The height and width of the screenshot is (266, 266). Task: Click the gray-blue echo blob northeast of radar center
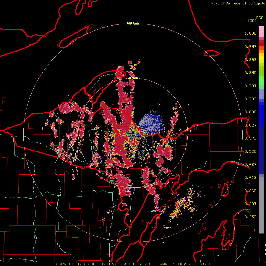pos(150,123)
